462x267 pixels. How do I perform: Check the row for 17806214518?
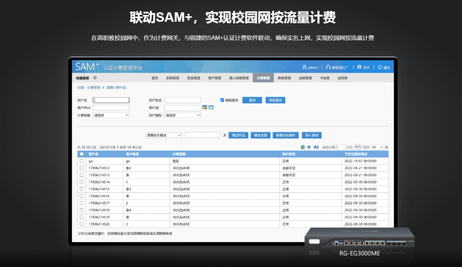pos(82,210)
